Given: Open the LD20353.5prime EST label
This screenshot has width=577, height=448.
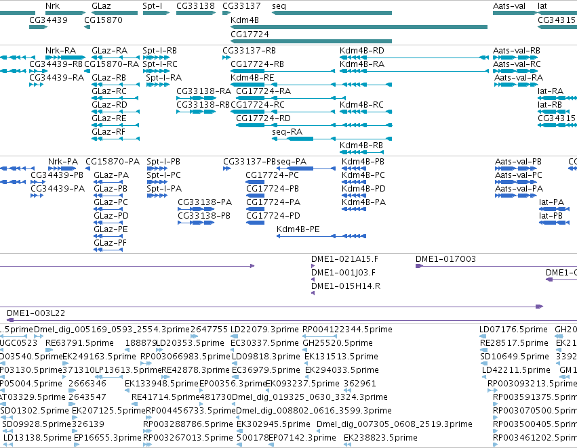Looking at the screenshot, I should tap(191, 343).
